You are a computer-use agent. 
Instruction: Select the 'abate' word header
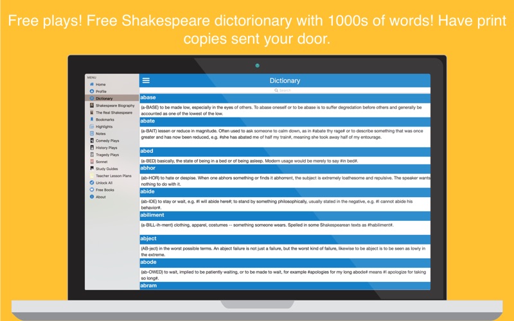(x=285, y=121)
